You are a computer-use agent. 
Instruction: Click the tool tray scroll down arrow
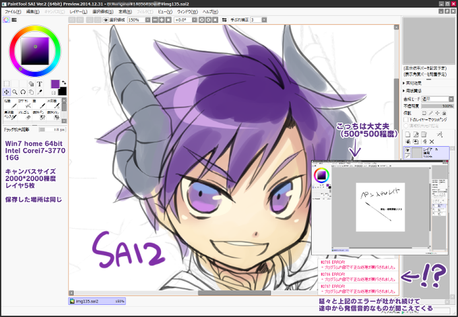pyautogui.click(x=64, y=120)
